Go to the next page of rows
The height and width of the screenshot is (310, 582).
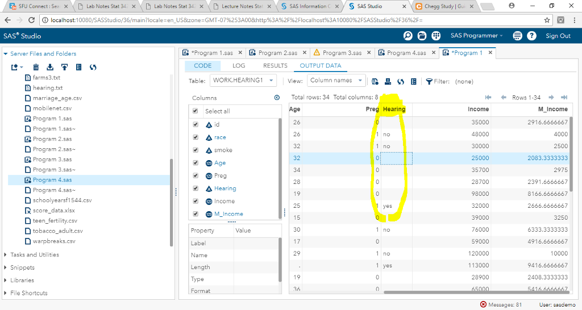point(551,97)
